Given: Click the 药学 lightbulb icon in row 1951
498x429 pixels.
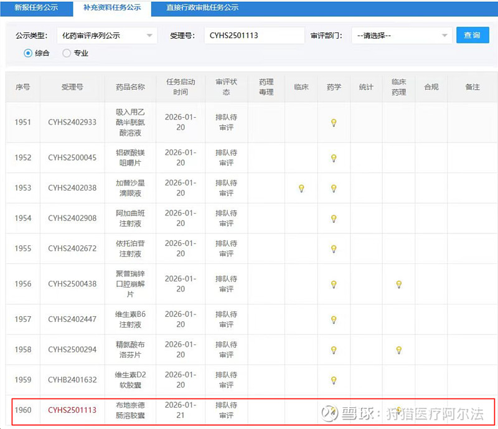Looking at the screenshot, I should pos(334,123).
